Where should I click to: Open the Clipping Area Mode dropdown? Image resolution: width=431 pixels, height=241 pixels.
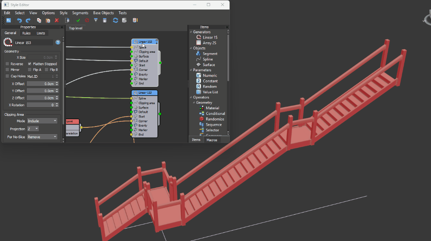pos(42,121)
